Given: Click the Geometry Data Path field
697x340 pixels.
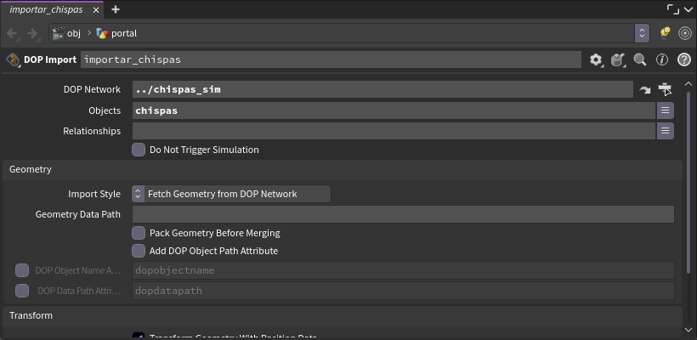Looking at the screenshot, I should (x=403, y=214).
